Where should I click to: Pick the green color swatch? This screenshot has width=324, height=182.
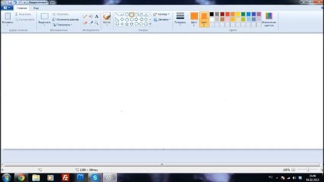point(243,14)
